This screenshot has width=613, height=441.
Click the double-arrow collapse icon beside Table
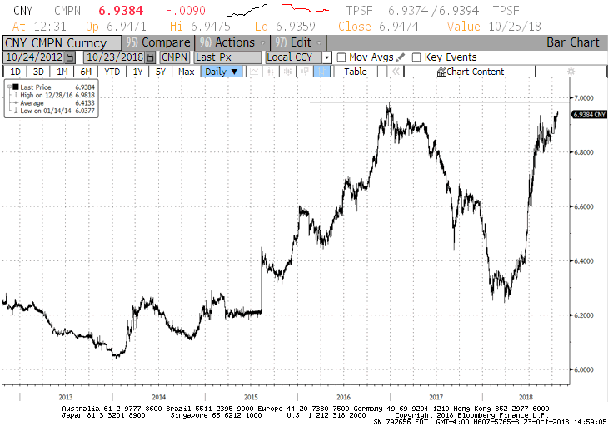396,72
